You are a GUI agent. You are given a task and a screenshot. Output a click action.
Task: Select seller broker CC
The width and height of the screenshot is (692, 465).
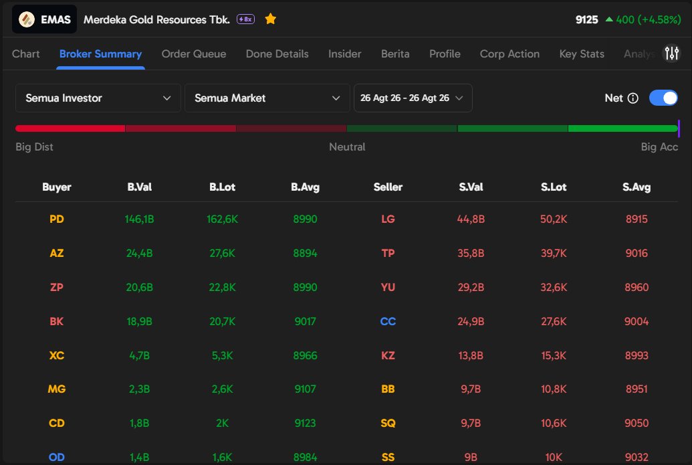click(x=388, y=321)
